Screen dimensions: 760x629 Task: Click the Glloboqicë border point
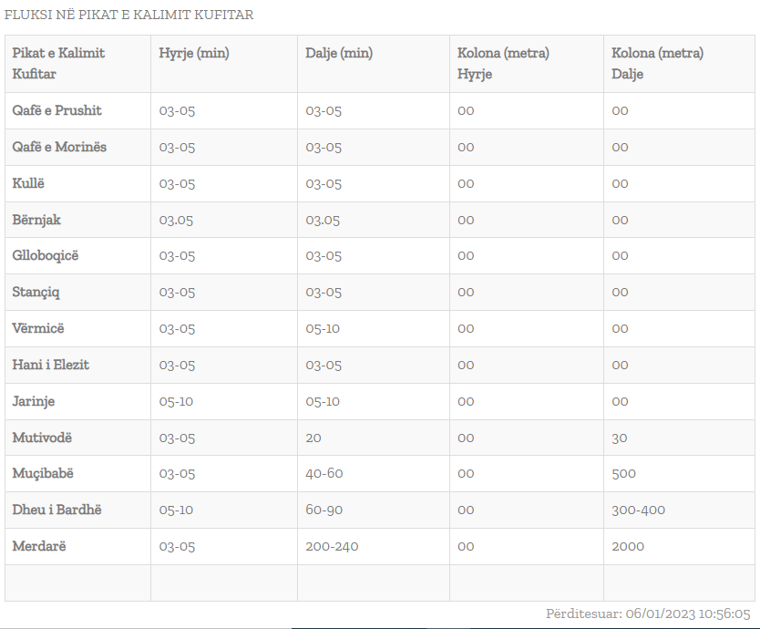(x=46, y=255)
